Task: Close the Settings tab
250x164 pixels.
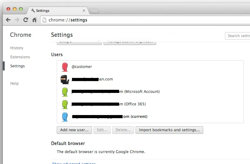Action: click(x=84, y=11)
